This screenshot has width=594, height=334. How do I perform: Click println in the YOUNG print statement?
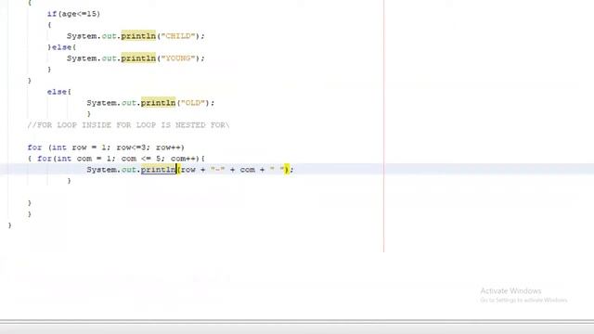click(x=138, y=58)
